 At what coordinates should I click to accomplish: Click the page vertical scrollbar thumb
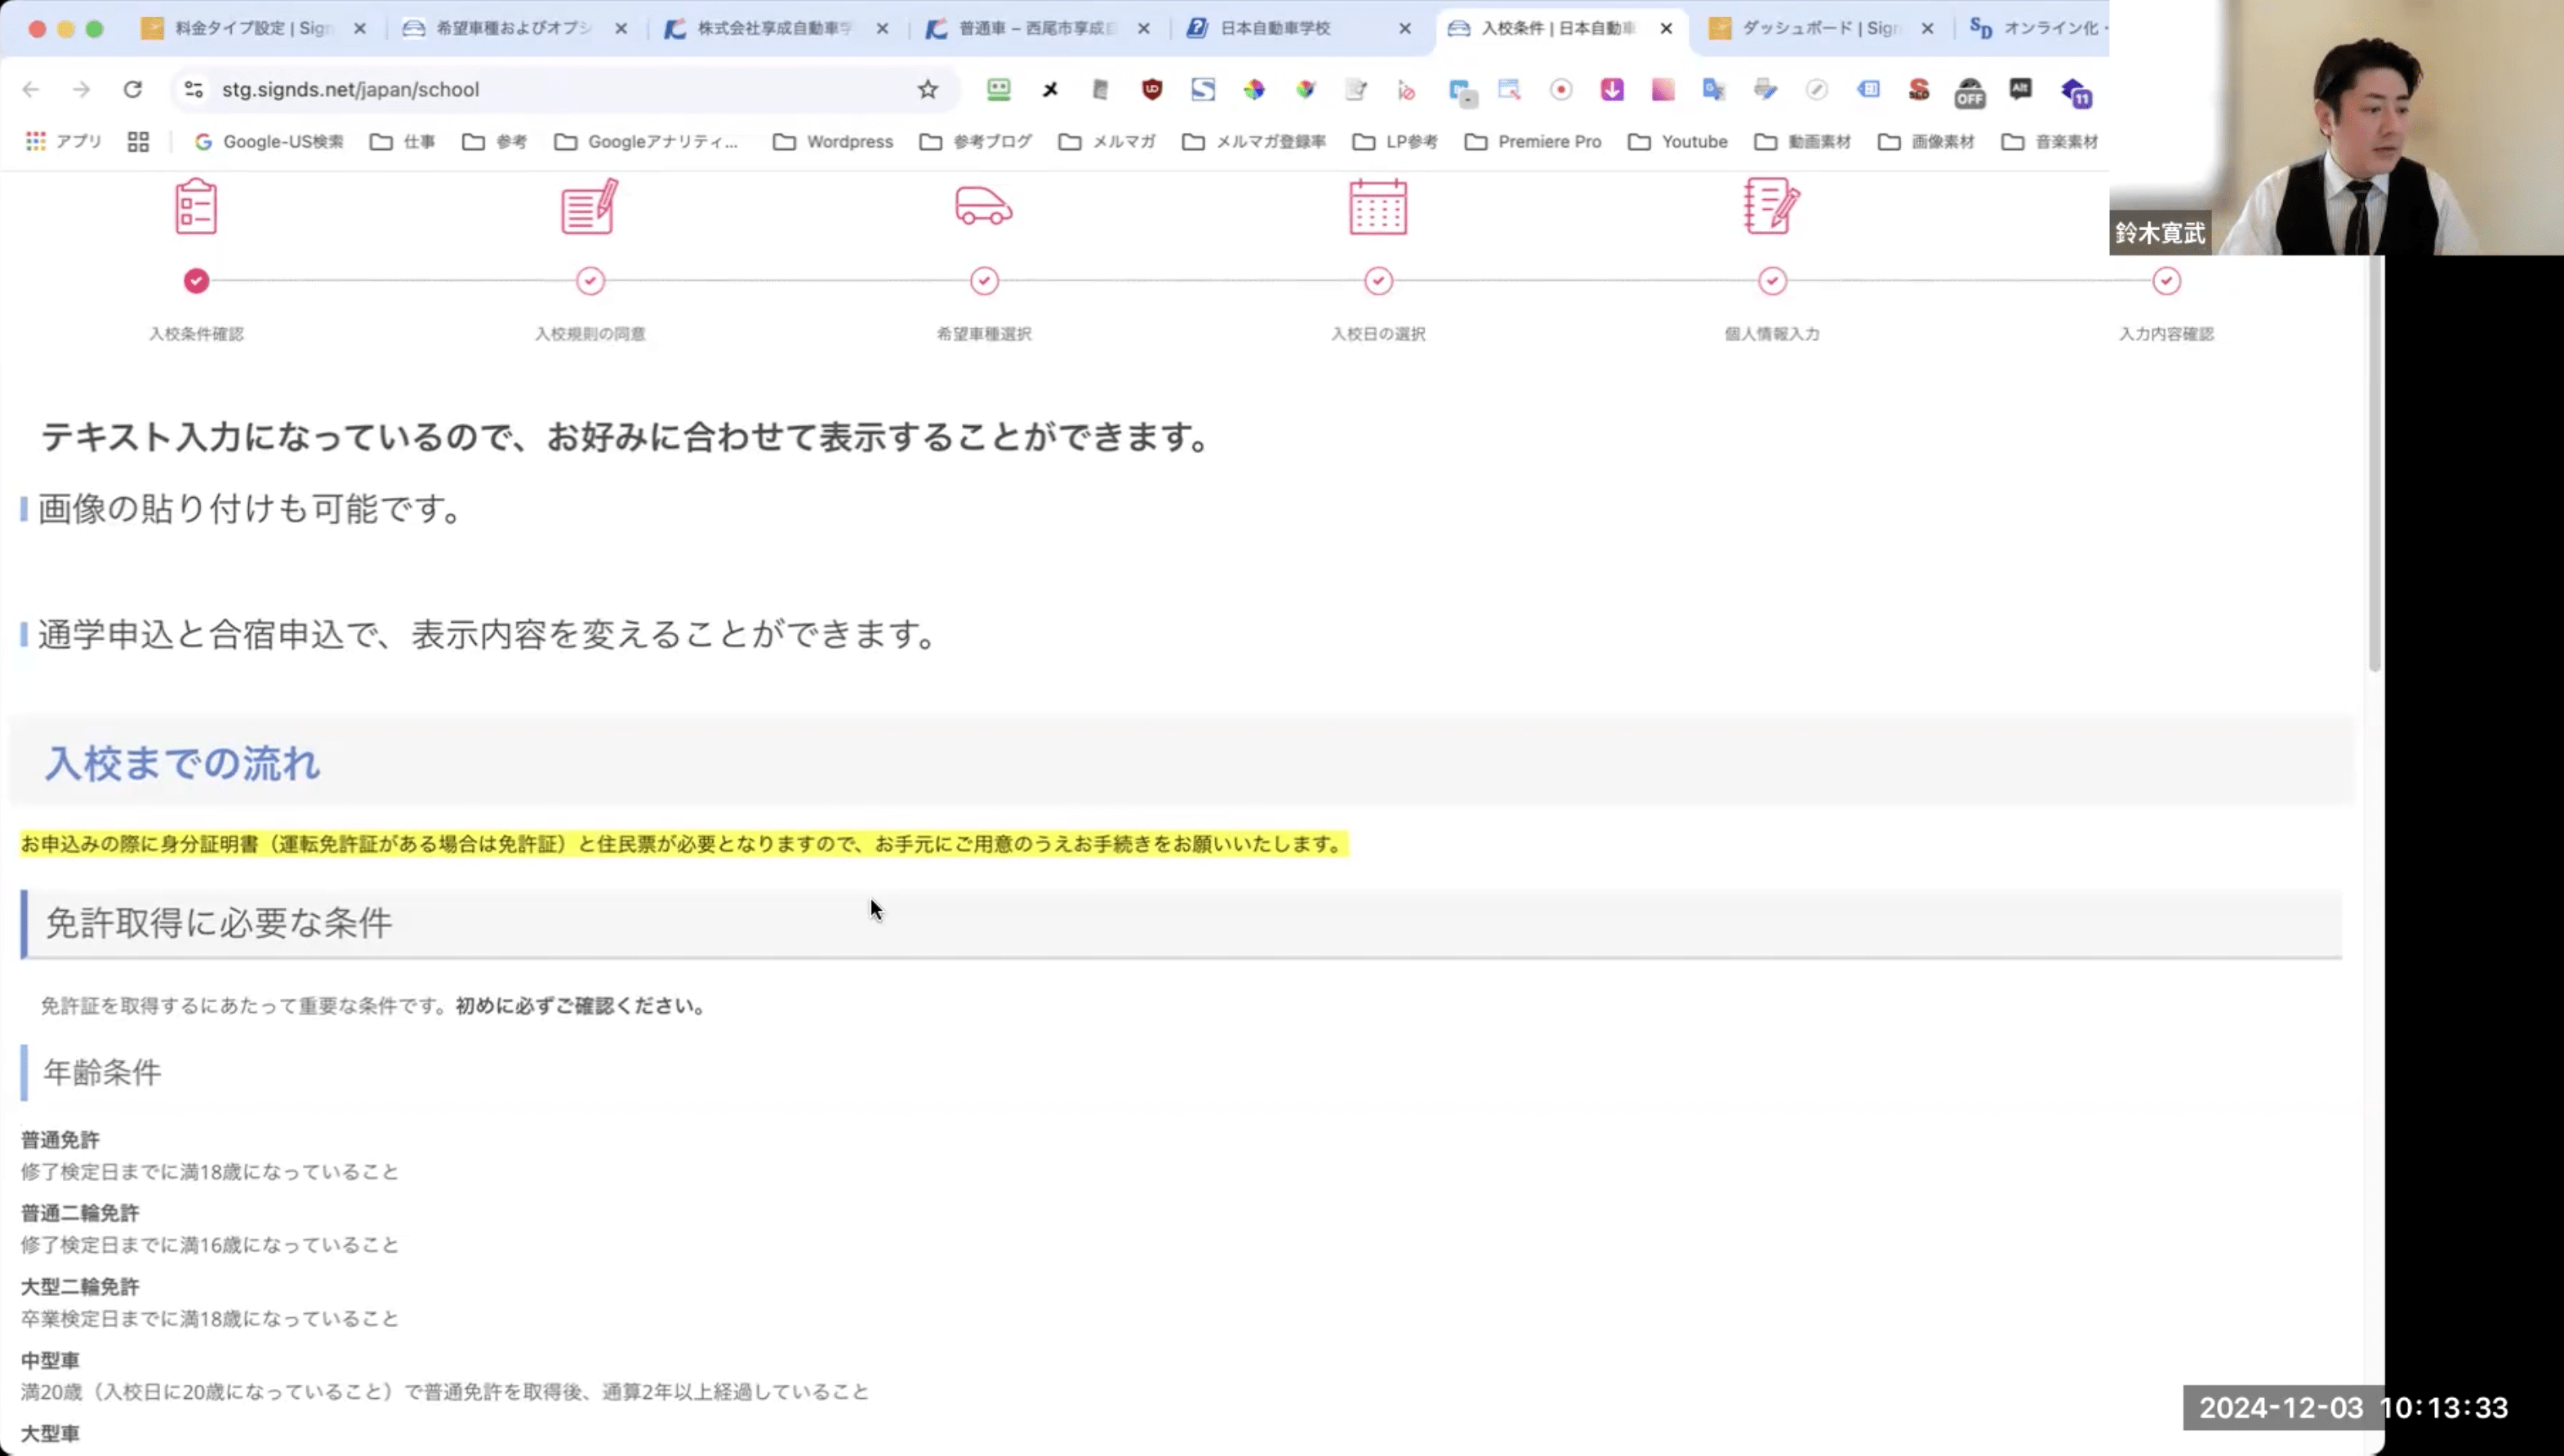tap(2374, 462)
